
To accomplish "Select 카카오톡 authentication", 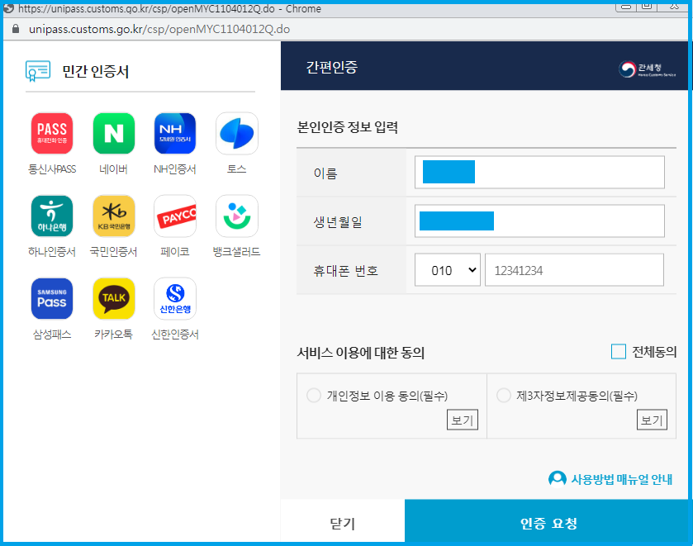I will coord(113,298).
